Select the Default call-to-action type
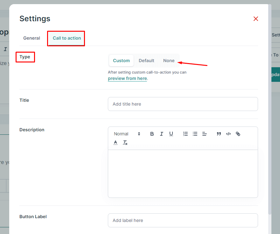The height and width of the screenshot is (234, 280). click(146, 61)
